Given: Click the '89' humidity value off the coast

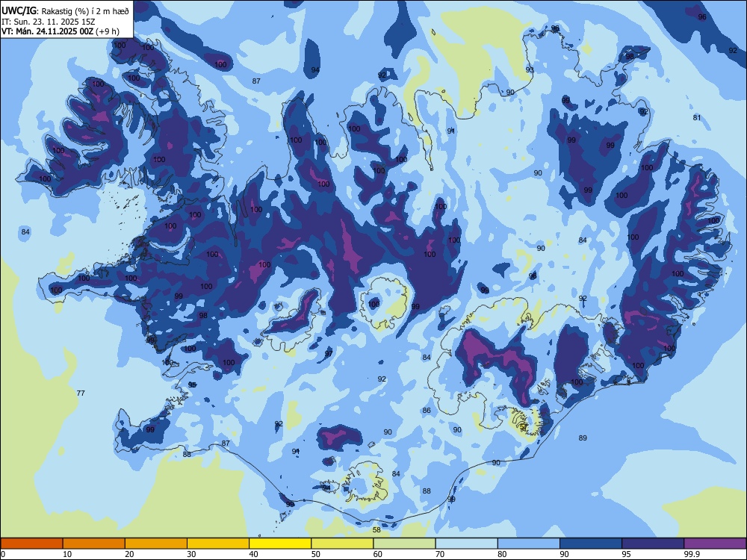Looking at the screenshot, I should pyautogui.click(x=583, y=438).
